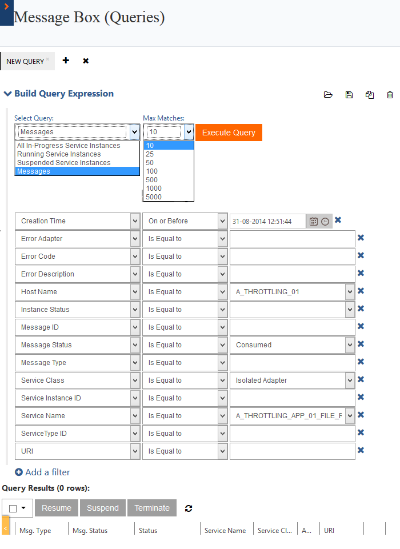
Task: Select 100 in Max Matches list
Action: tap(152, 171)
